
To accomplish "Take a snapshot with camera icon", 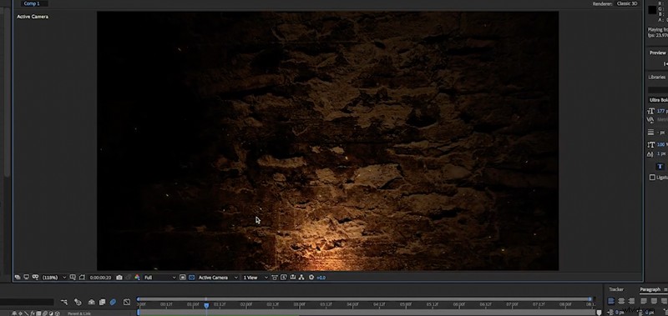I will [x=119, y=278].
